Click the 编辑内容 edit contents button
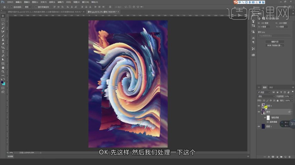This screenshot has width=295, height=165. [275, 42]
